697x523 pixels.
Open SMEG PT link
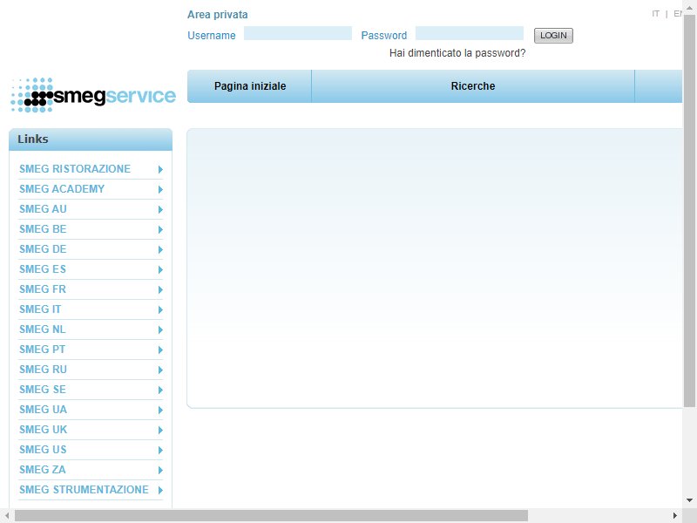(42, 350)
